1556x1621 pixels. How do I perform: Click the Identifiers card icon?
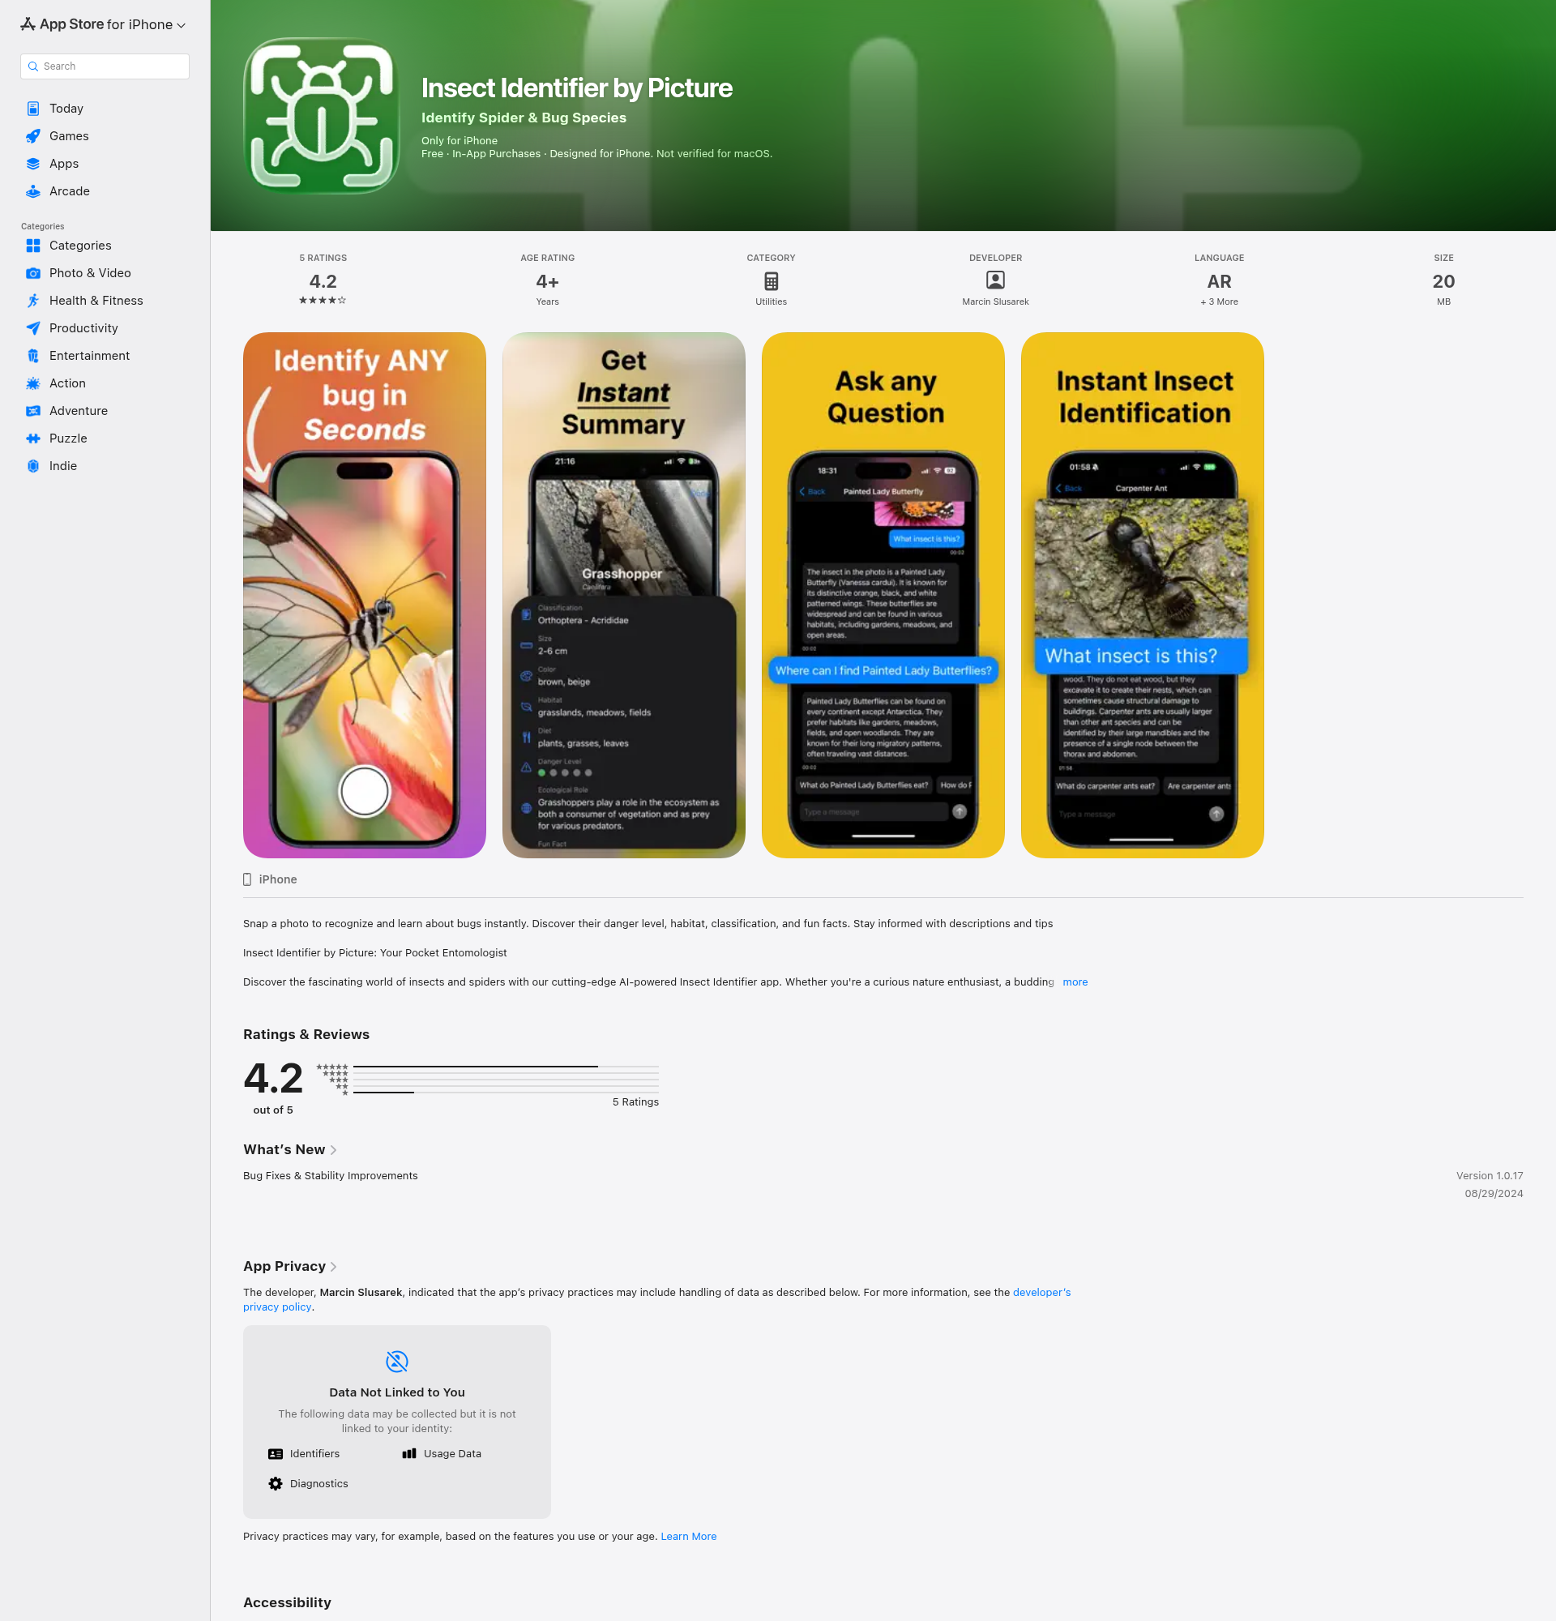click(x=276, y=1453)
